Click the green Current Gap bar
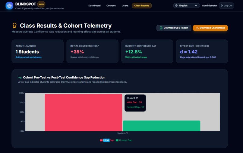This screenshot has width=243, height=153. (x=162, y=126)
